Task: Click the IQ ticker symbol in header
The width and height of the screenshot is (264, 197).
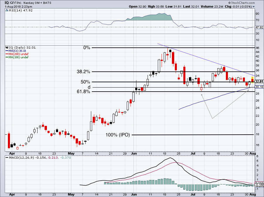Action: pos(7,3)
